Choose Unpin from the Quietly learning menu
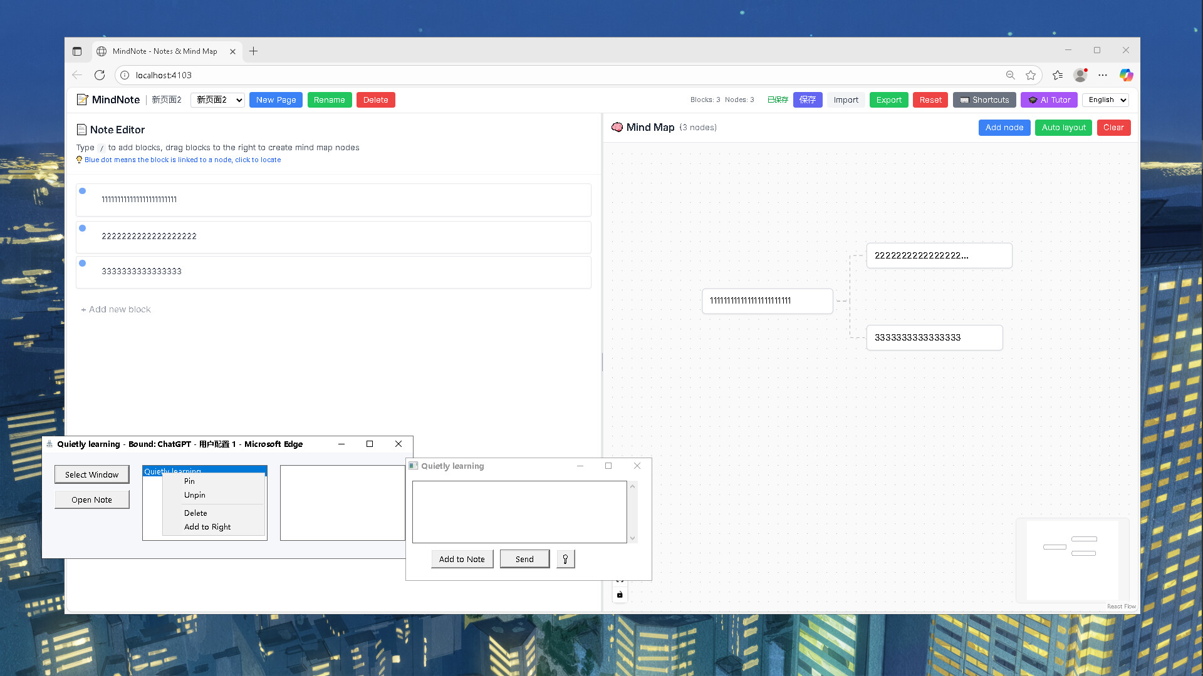1203x676 pixels. (x=194, y=494)
